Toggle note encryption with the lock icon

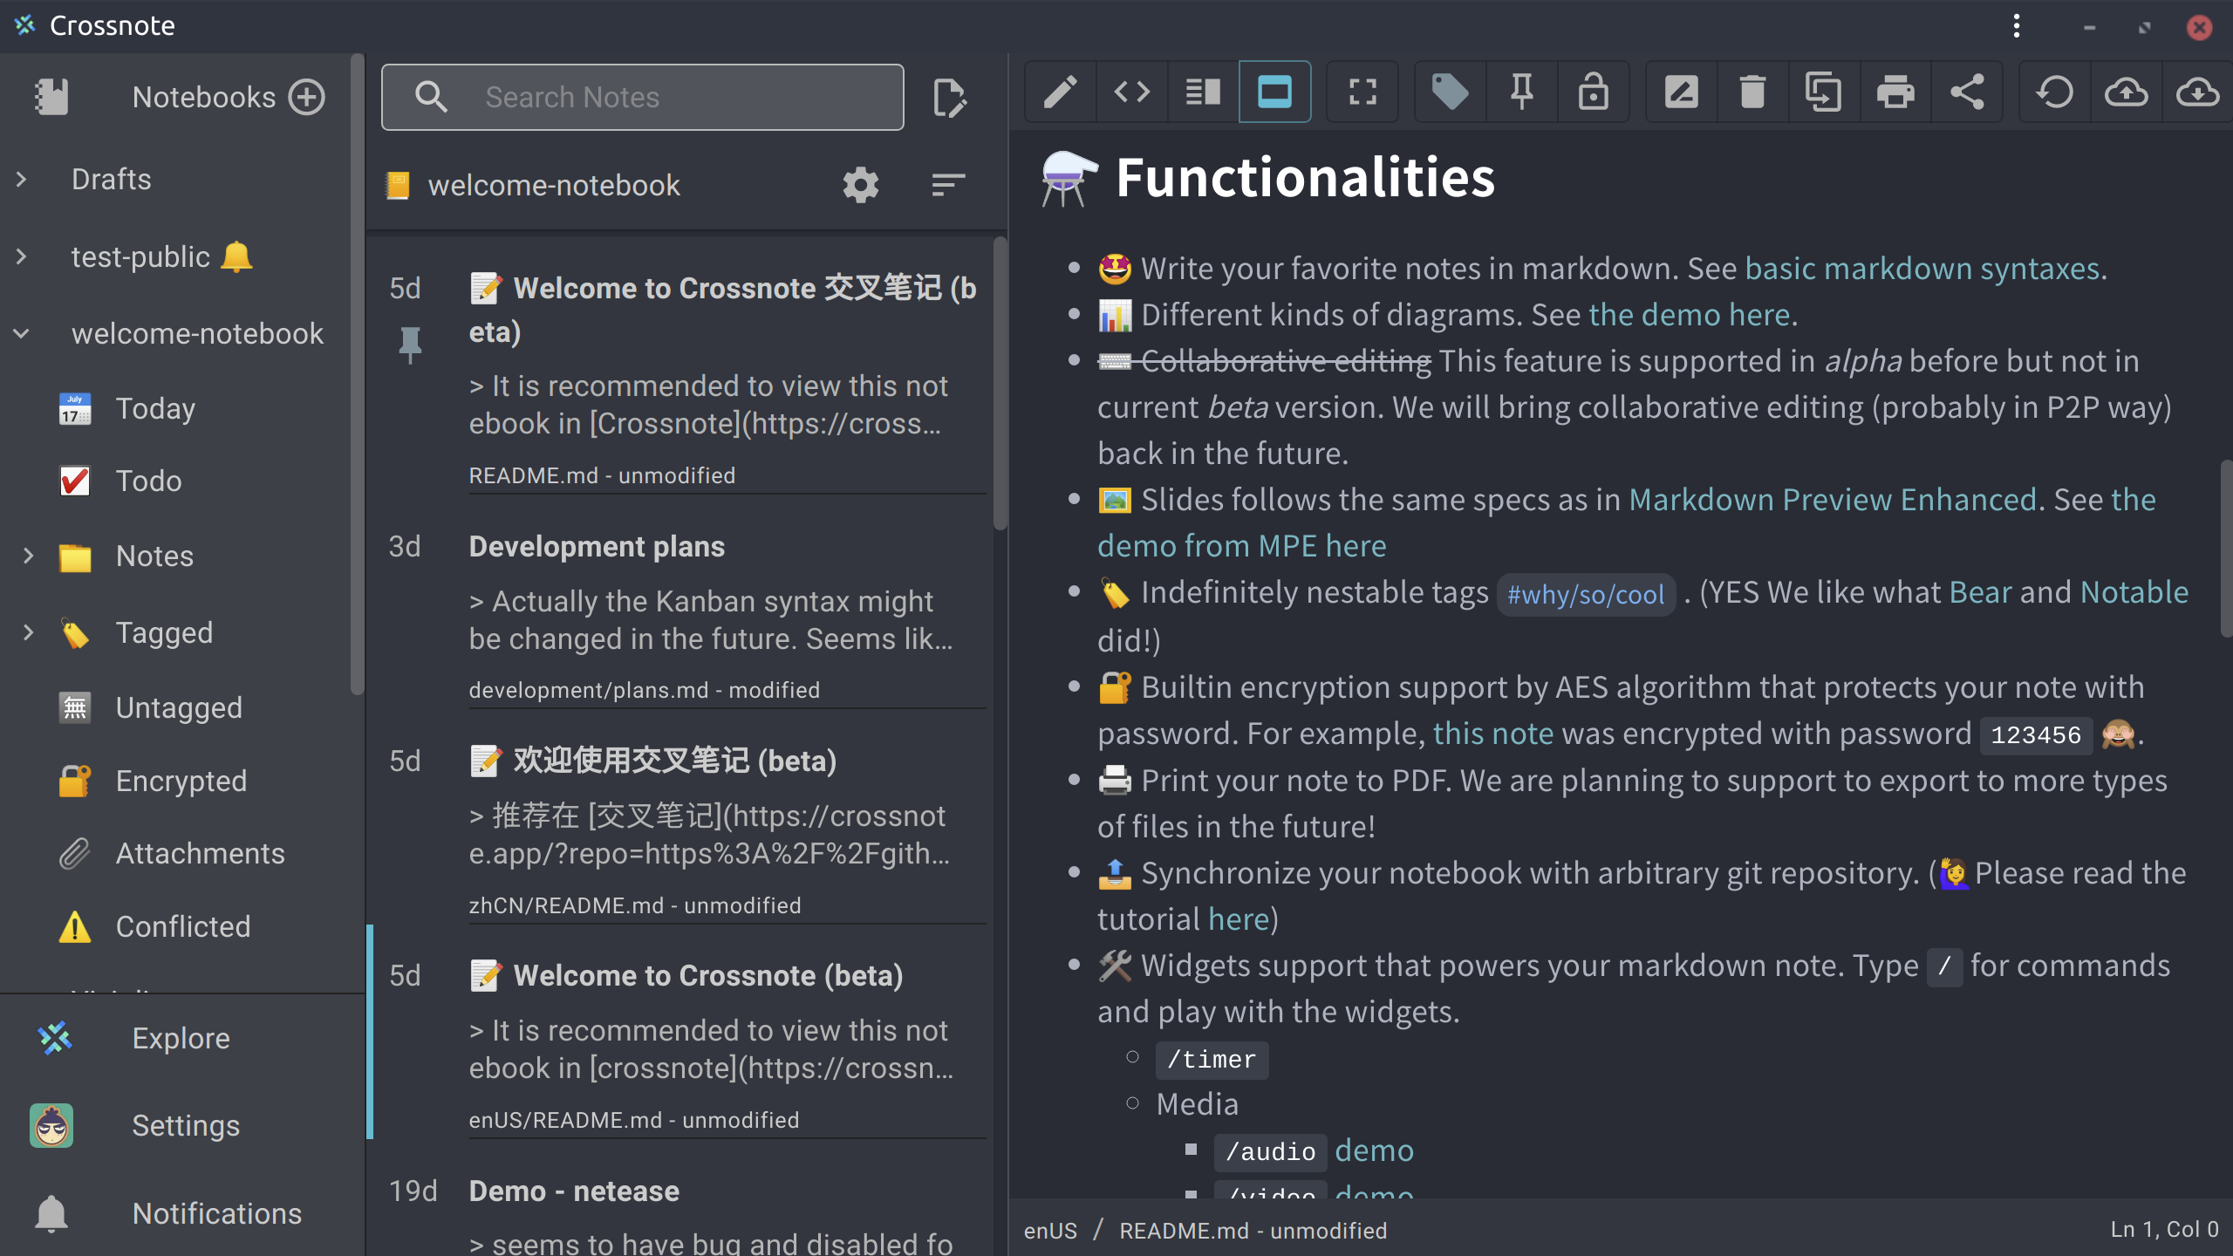(x=1594, y=92)
